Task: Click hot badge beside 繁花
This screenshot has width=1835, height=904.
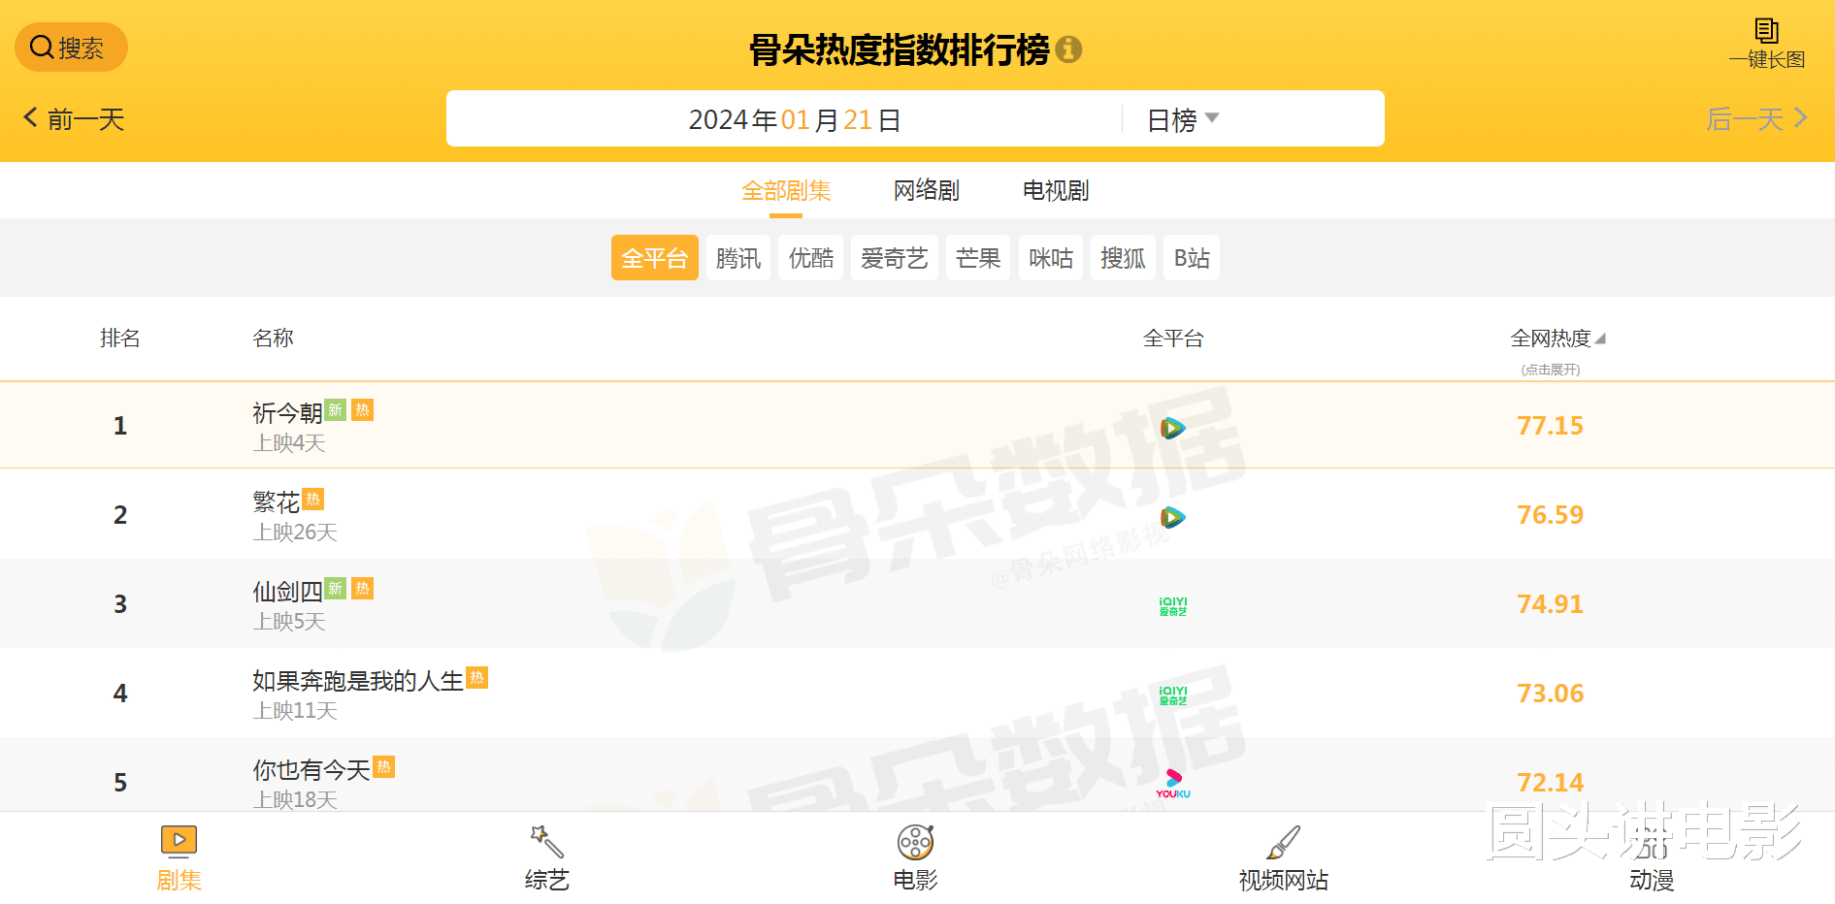Action: (x=312, y=499)
